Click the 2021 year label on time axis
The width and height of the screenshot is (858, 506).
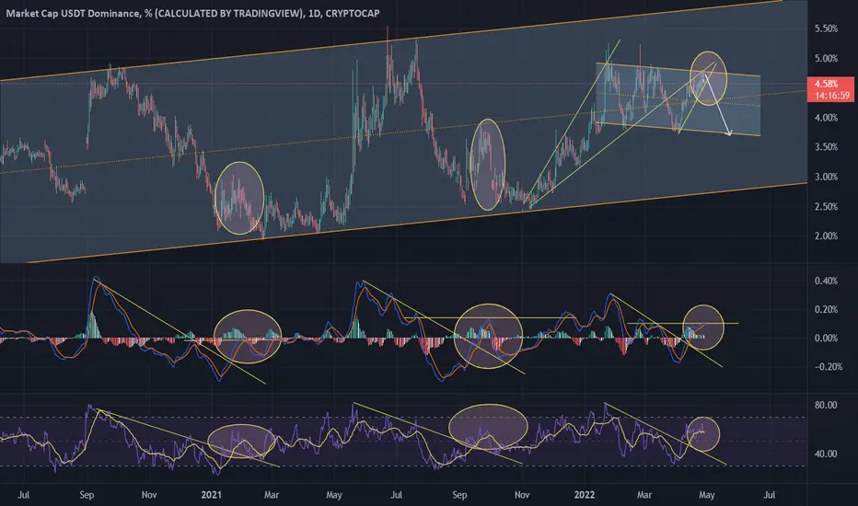pos(211,495)
